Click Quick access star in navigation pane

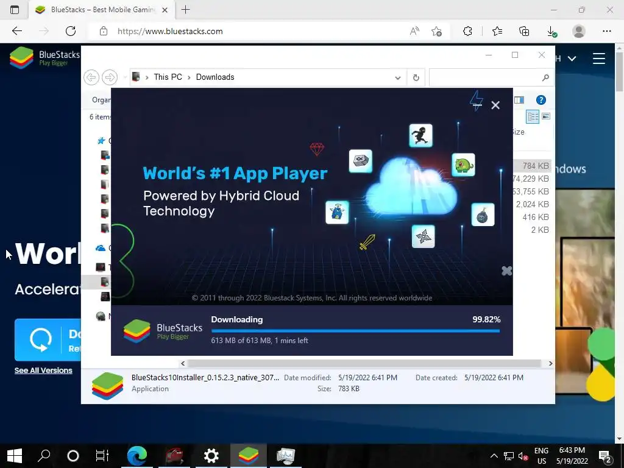101,141
